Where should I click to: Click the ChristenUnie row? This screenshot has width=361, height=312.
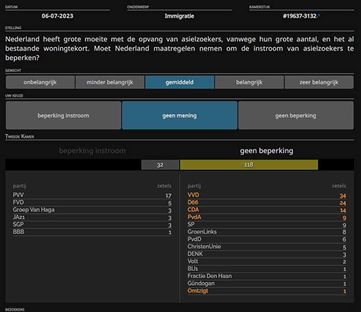(267, 247)
